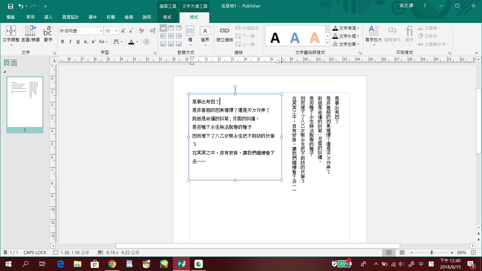Screen dimensions: 482x271
Task: Open the 插入 ribbon tab
Action: (x=48, y=17)
